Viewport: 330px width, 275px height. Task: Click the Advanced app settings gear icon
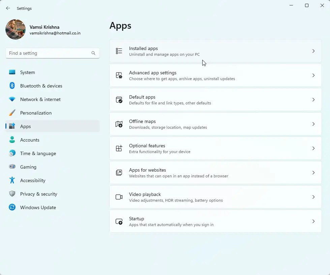click(119, 75)
